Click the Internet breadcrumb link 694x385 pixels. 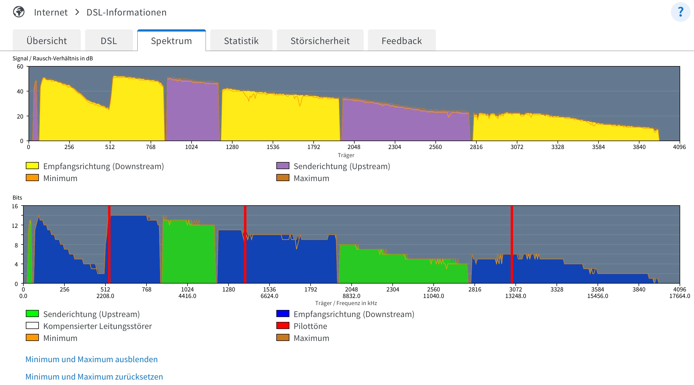point(51,12)
